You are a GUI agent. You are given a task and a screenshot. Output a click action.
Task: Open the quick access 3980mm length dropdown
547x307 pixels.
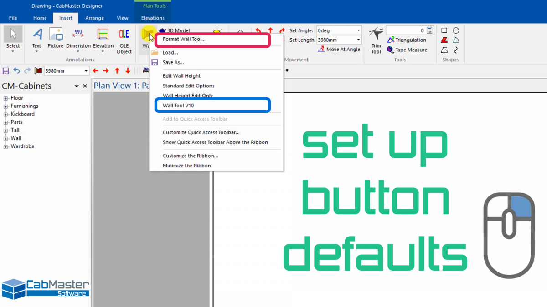coord(86,71)
